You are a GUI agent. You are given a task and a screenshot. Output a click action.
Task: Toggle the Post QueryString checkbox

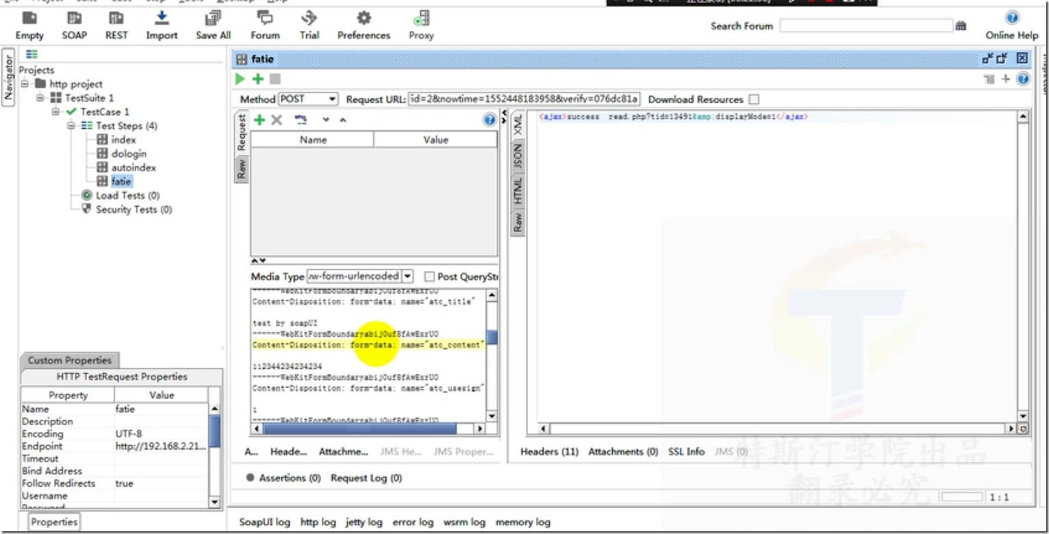coord(429,277)
